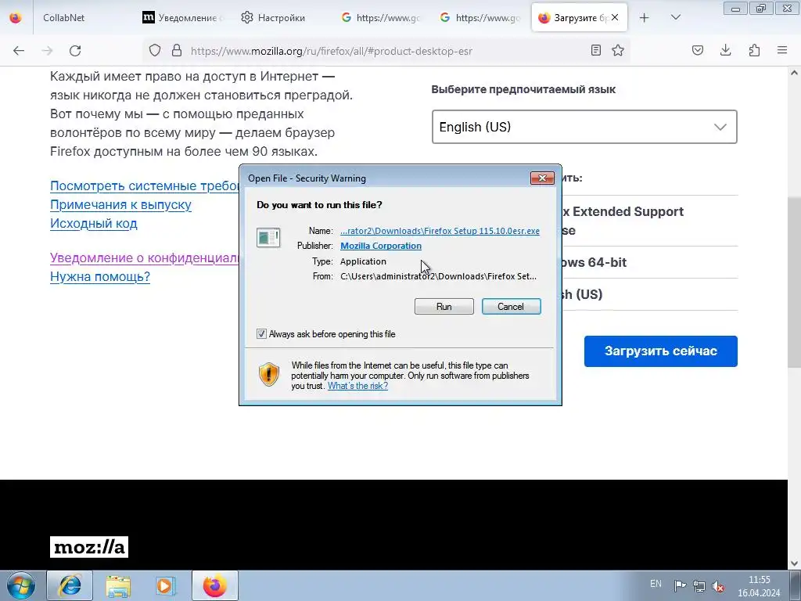This screenshot has width=801, height=601.
Task: Toggle Reader View icon in address bar
Action: point(595,50)
